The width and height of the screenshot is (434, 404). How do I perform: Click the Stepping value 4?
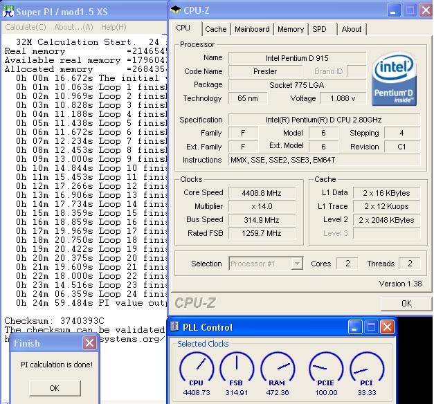pos(402,133)
